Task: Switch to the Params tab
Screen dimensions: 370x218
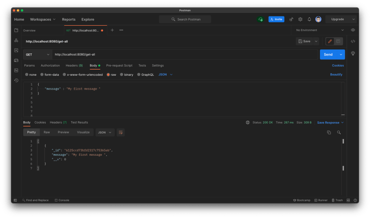Action: point(29,66)
